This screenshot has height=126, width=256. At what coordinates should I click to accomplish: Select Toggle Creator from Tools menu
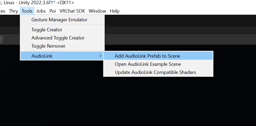pos(47,30)
